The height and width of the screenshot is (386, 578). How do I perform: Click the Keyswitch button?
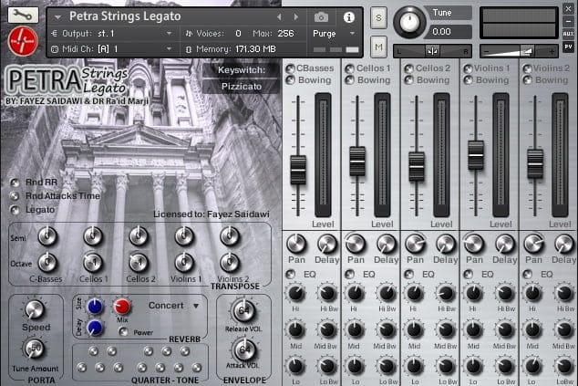pyautogui.click(x=242, y=70)
